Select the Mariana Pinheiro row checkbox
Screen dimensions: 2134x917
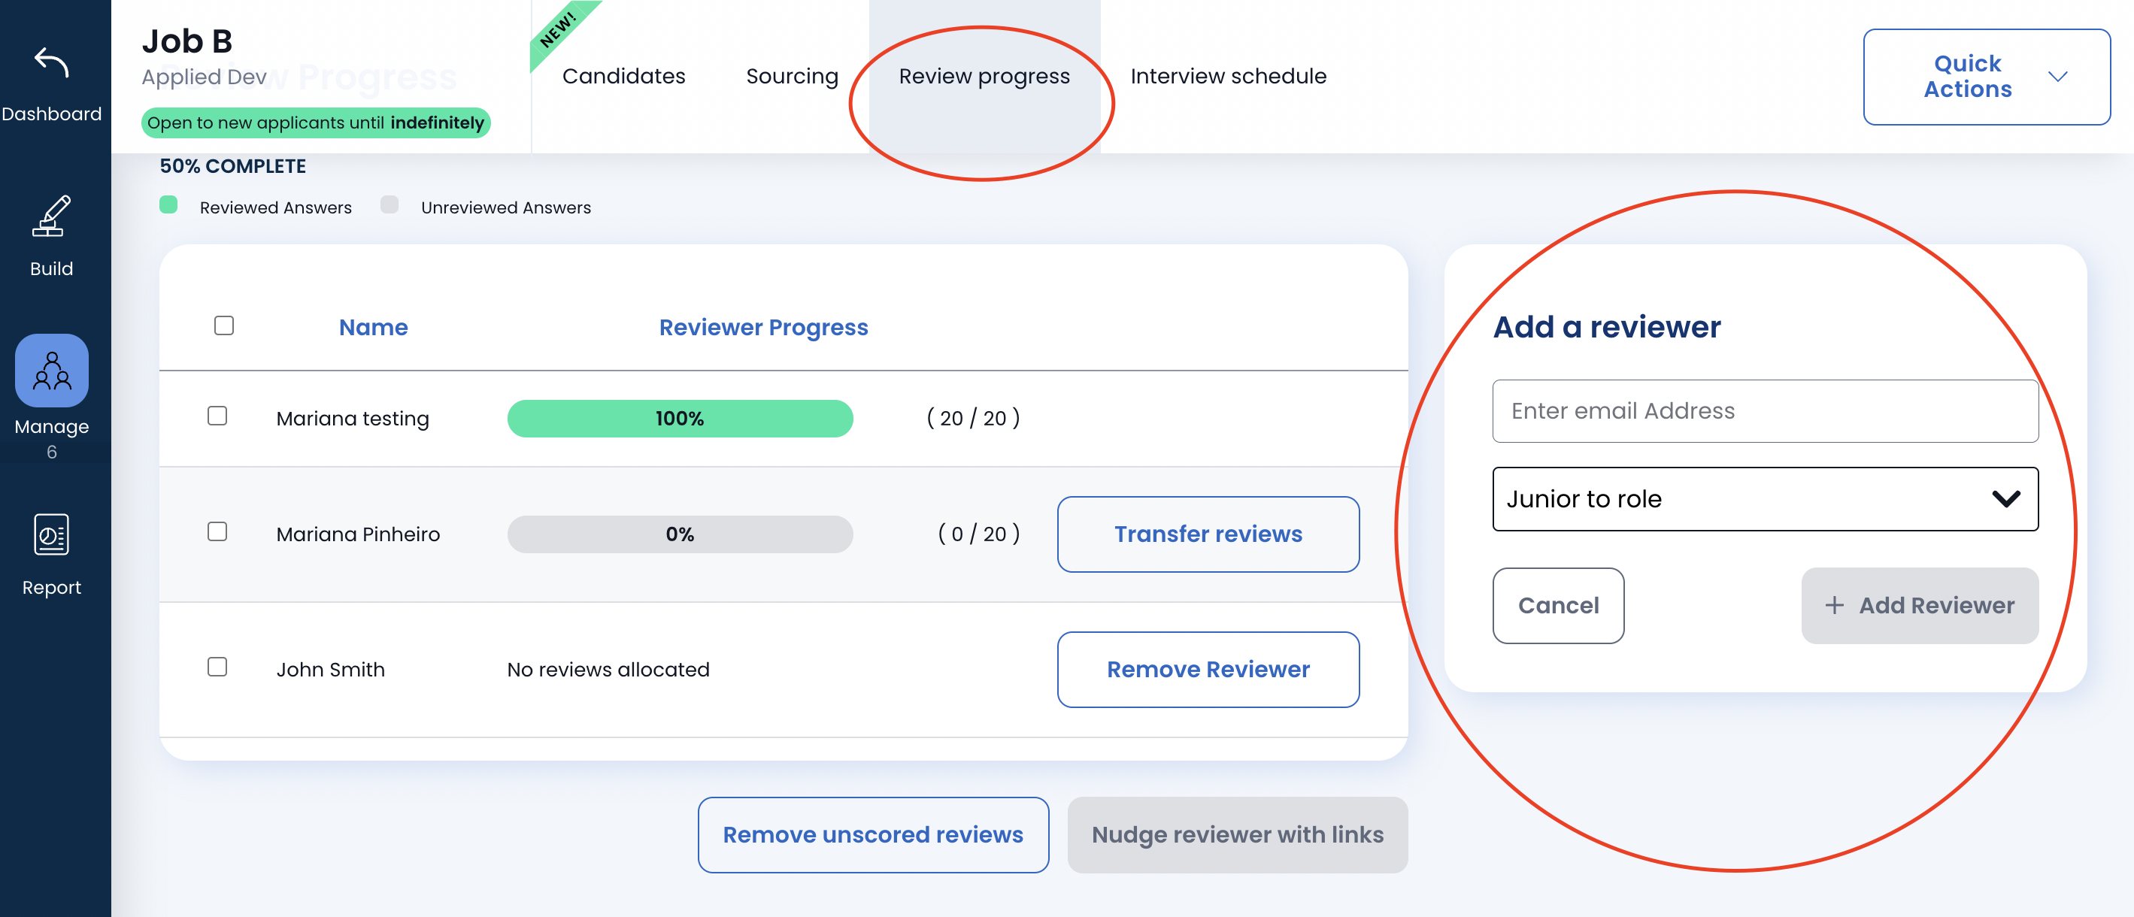click(217, 532)
